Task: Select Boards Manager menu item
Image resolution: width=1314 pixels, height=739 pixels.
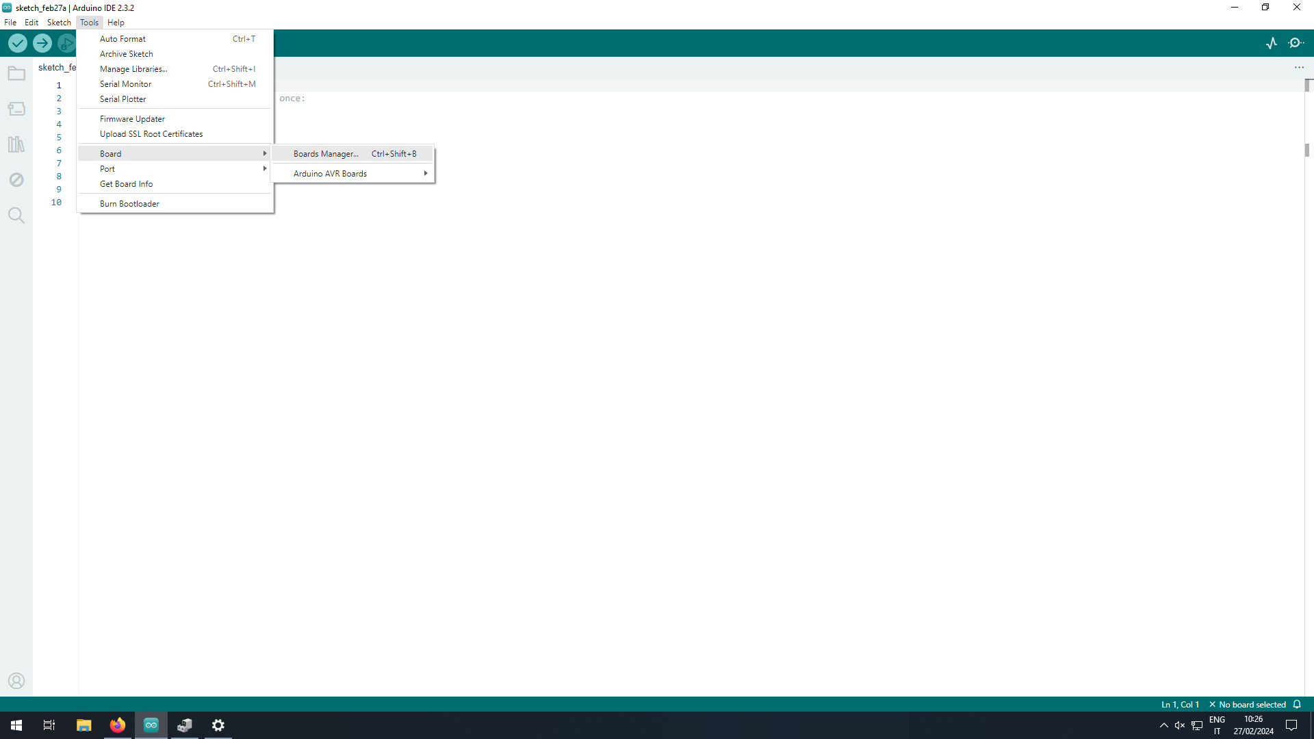Action: tap(325, 153)
